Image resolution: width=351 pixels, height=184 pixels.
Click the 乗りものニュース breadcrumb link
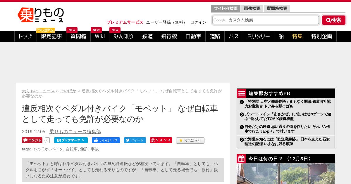pos(38,91)
